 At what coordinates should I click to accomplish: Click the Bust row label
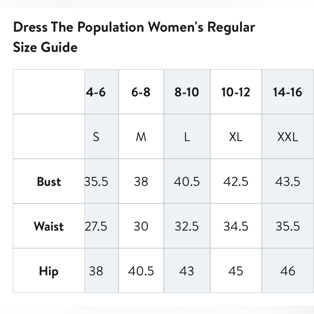(x=49, y=181)
